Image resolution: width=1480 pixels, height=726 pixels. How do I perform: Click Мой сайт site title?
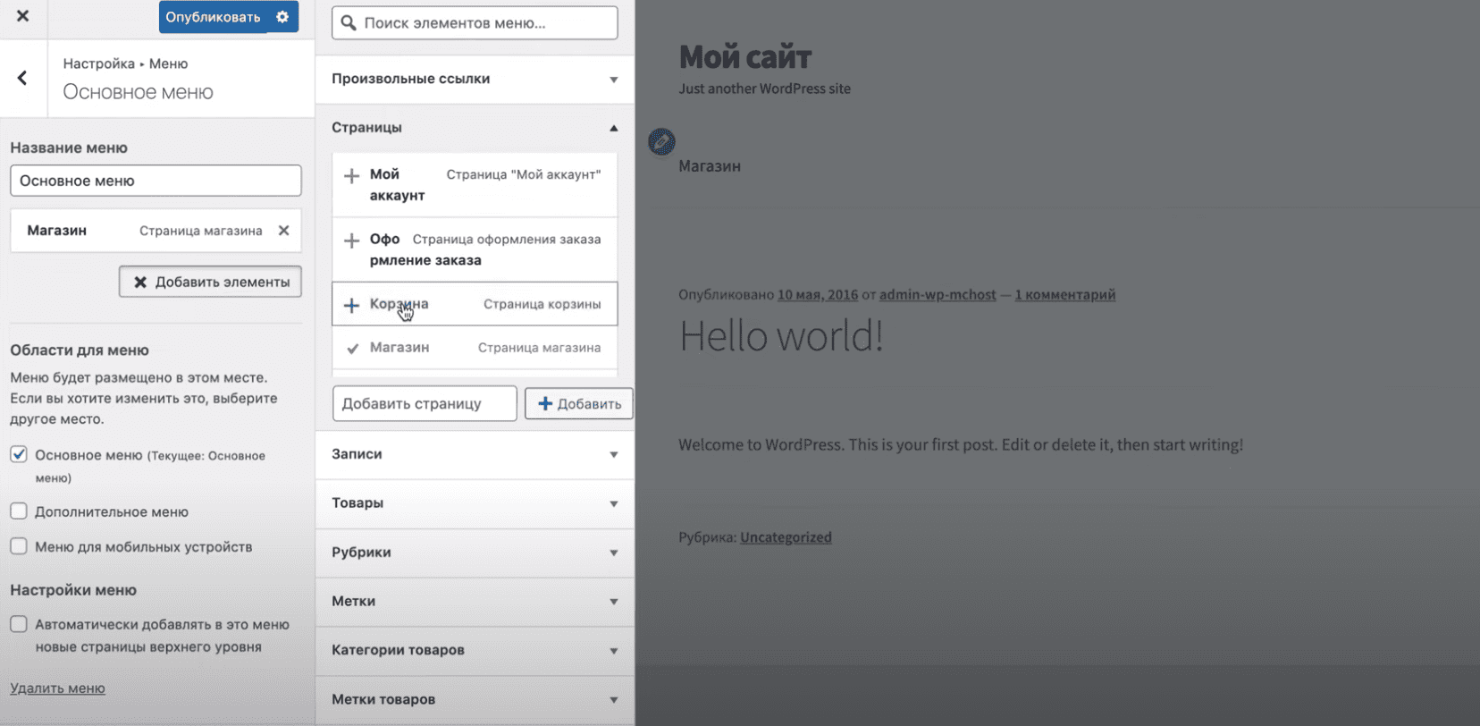[x=745, y=57]
